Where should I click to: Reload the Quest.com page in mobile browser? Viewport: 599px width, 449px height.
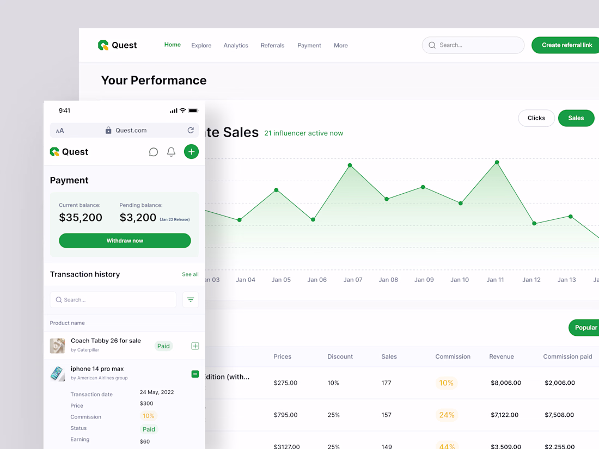click(x=191, y=130)
